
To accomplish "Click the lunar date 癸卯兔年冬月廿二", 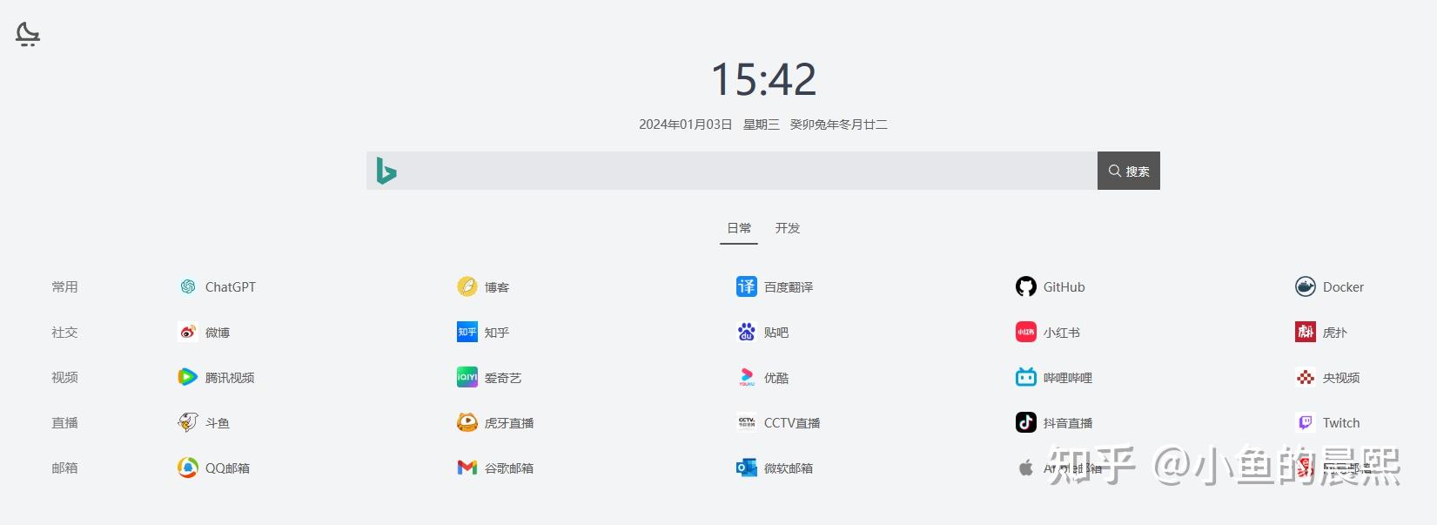I will click(x=839, y=125).
